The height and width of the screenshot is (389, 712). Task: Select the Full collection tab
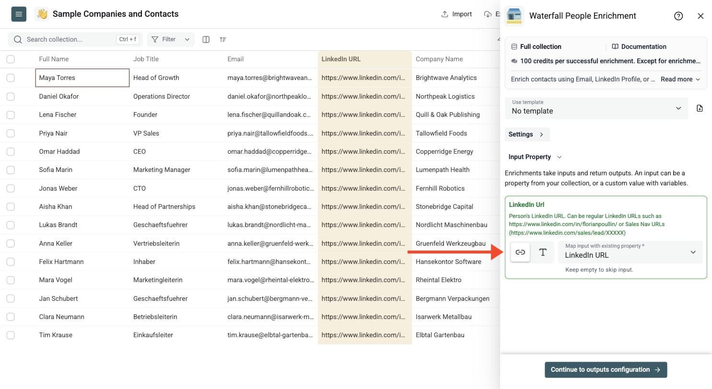tap(536, 46)
